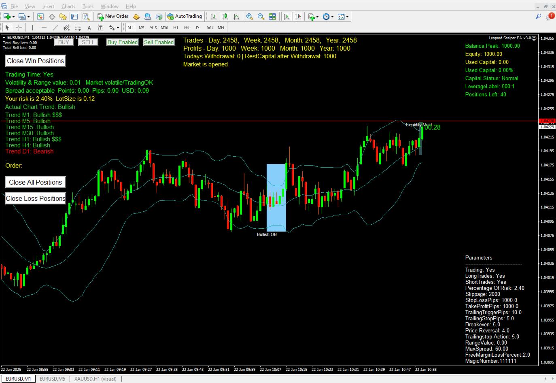Zoom in on the chart
Image resolution: width=556 pixels, height=383 pixels.
point(250,16)
